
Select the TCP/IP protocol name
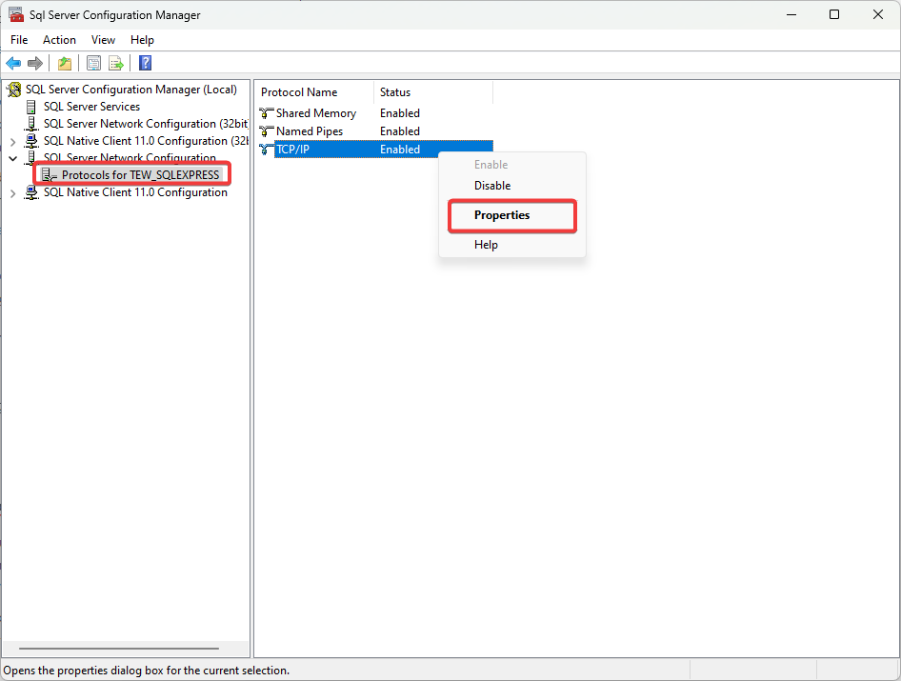coord(292,150)
